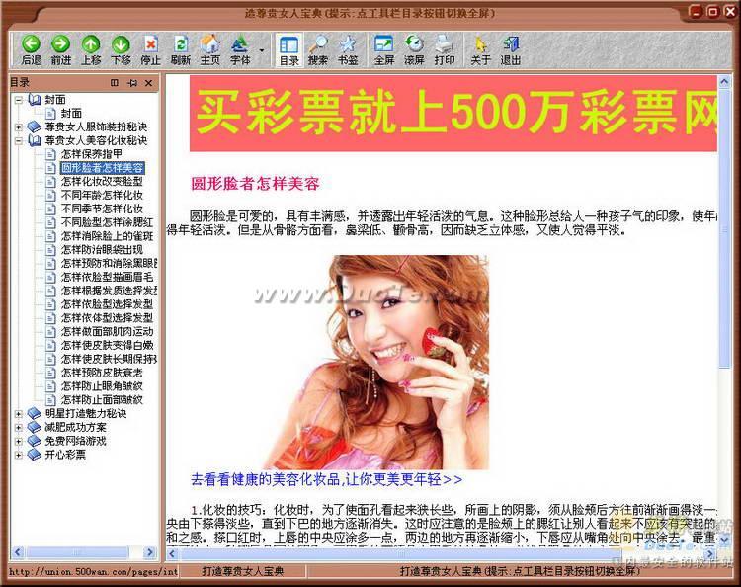Expand the 减肥成功方案 chapter
Image resolution: width=741 pixels, height=587 pixels.
coord(19,427)
